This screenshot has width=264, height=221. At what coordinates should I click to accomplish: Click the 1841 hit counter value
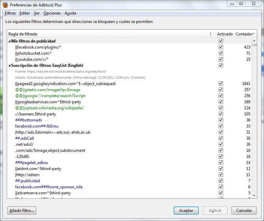(x=246, y=84)
